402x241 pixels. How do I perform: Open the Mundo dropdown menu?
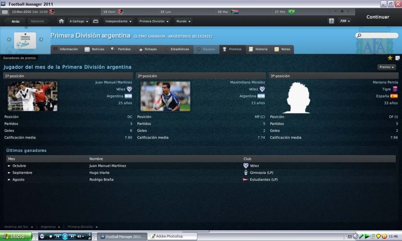click(x=183, y=21)
